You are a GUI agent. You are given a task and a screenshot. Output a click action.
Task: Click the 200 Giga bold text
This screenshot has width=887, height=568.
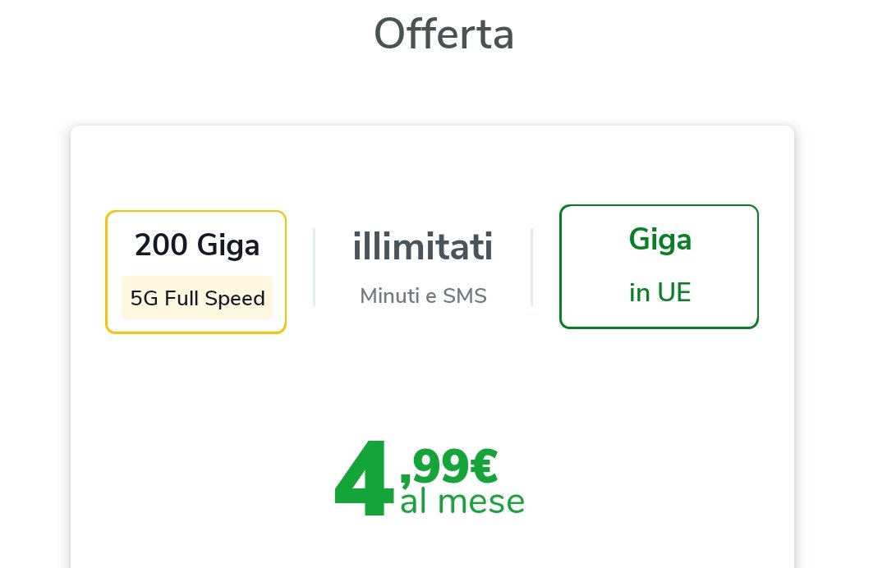(197, 245)
